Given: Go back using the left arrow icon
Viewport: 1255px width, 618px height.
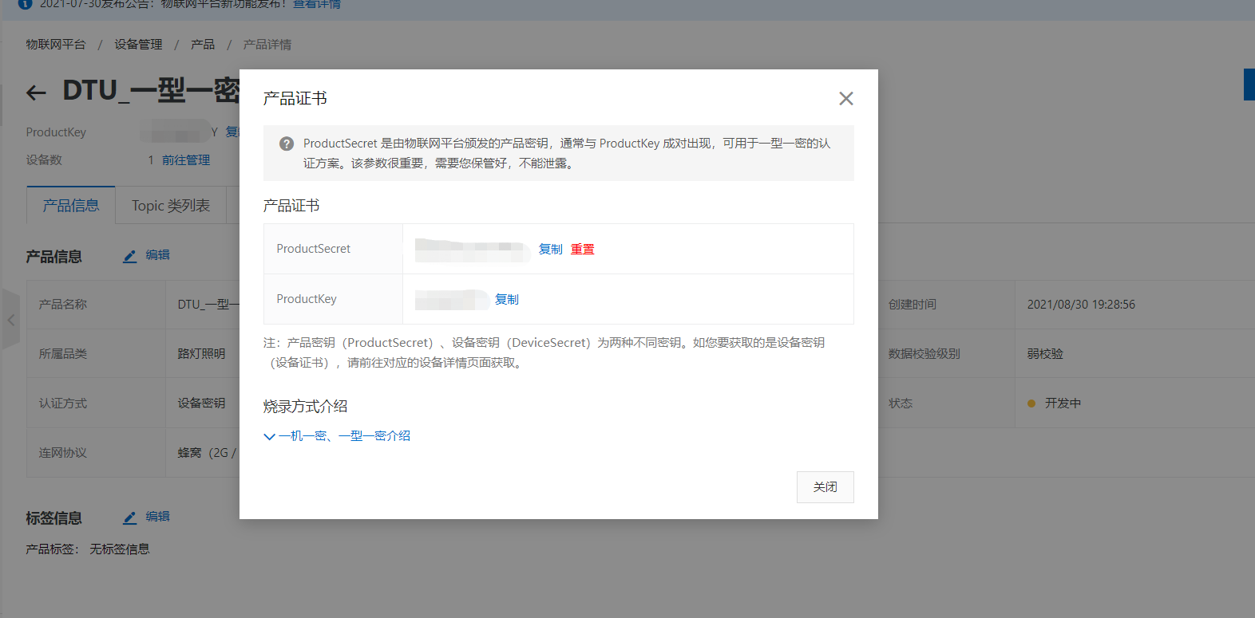Looking at the screenshot, I should pyautogui.click(x=36, y=93).
